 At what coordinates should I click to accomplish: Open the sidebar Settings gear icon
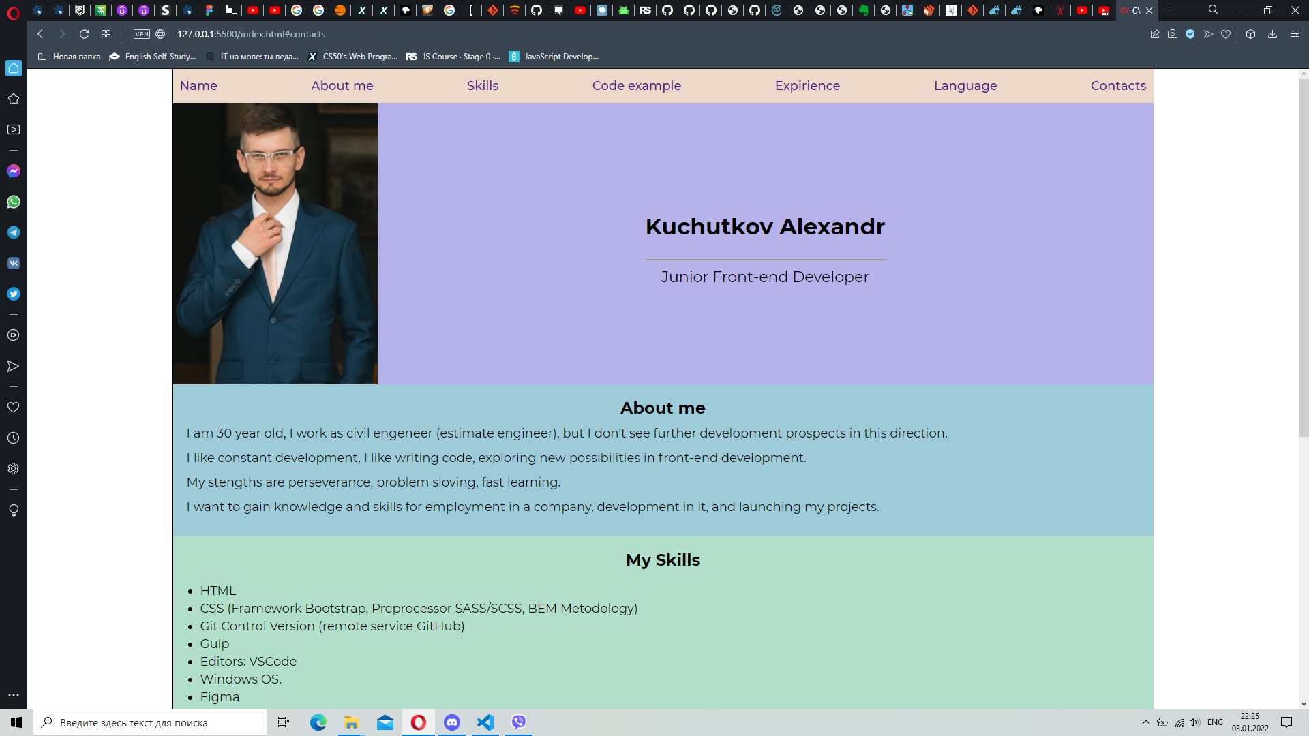coord(14,469)
